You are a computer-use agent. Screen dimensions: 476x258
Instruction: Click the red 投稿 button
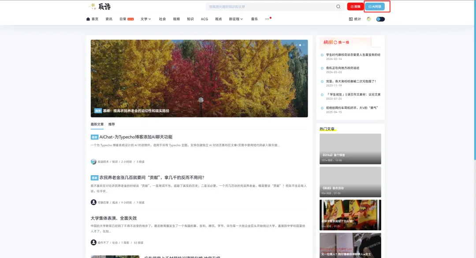coord(355,7)
